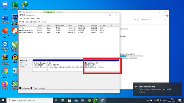Click the Refresh/connect drive toolbar icon

point(39,22)
